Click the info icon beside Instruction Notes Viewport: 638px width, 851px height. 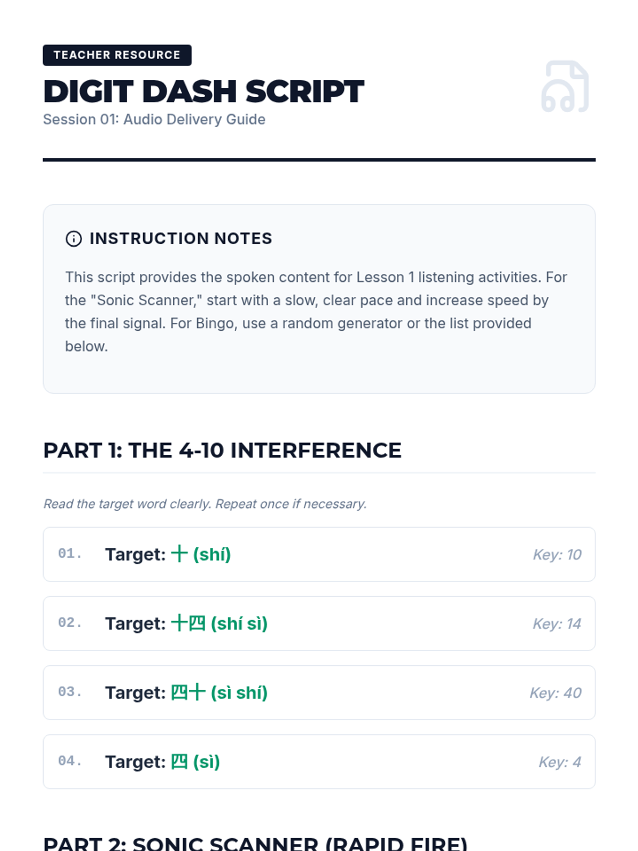73,239
